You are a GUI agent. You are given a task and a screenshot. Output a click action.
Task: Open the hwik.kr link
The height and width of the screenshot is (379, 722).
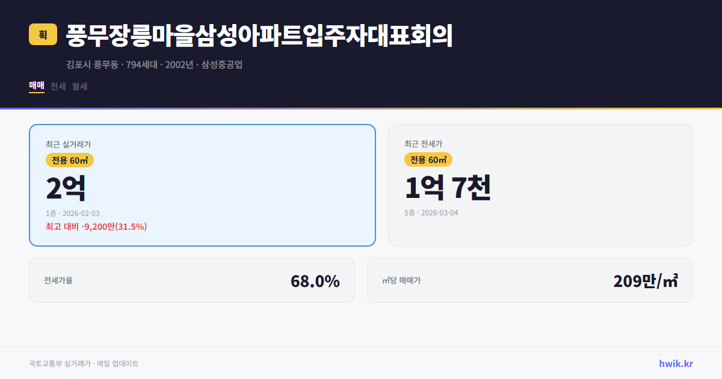coord(676,363)
